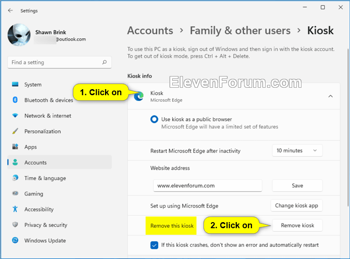Click the back arrow in Settings header
Screen dimensions: 350x259
[10, 10]
